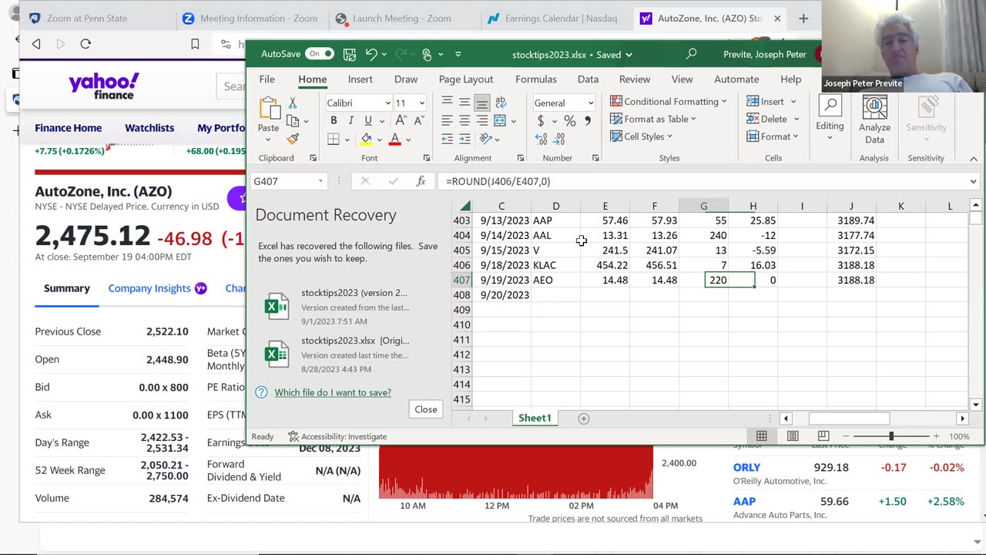Open 'Which file do I want to save?' link
The height and width of the screenshot is (555, 986).
click(333, 392)
